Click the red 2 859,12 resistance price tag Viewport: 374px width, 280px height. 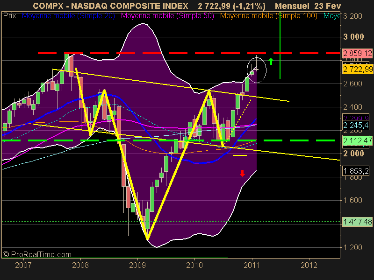tap(358, 53)
